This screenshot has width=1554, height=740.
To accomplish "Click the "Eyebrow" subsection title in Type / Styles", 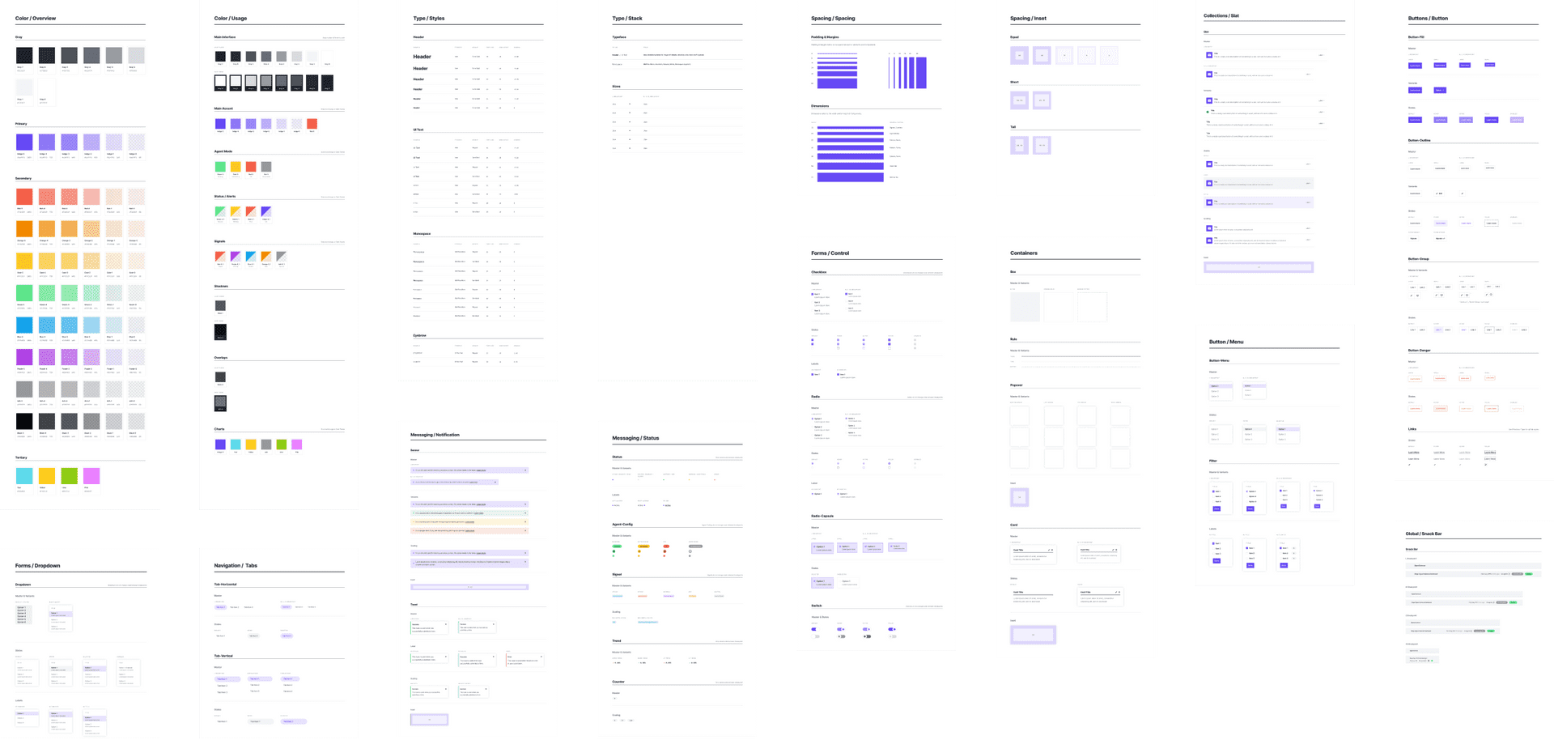I will (419, 335).
